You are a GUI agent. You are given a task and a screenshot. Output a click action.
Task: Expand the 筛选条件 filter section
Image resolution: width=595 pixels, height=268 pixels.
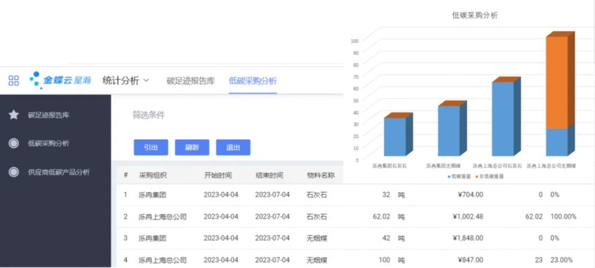tap(149, 115)
